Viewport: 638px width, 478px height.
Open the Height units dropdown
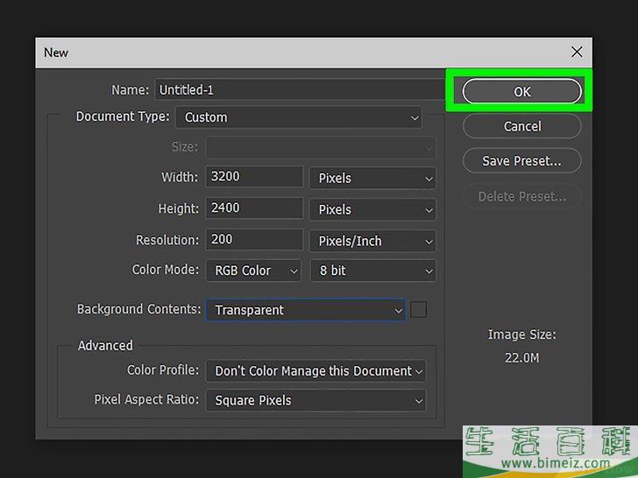[372, 210]
